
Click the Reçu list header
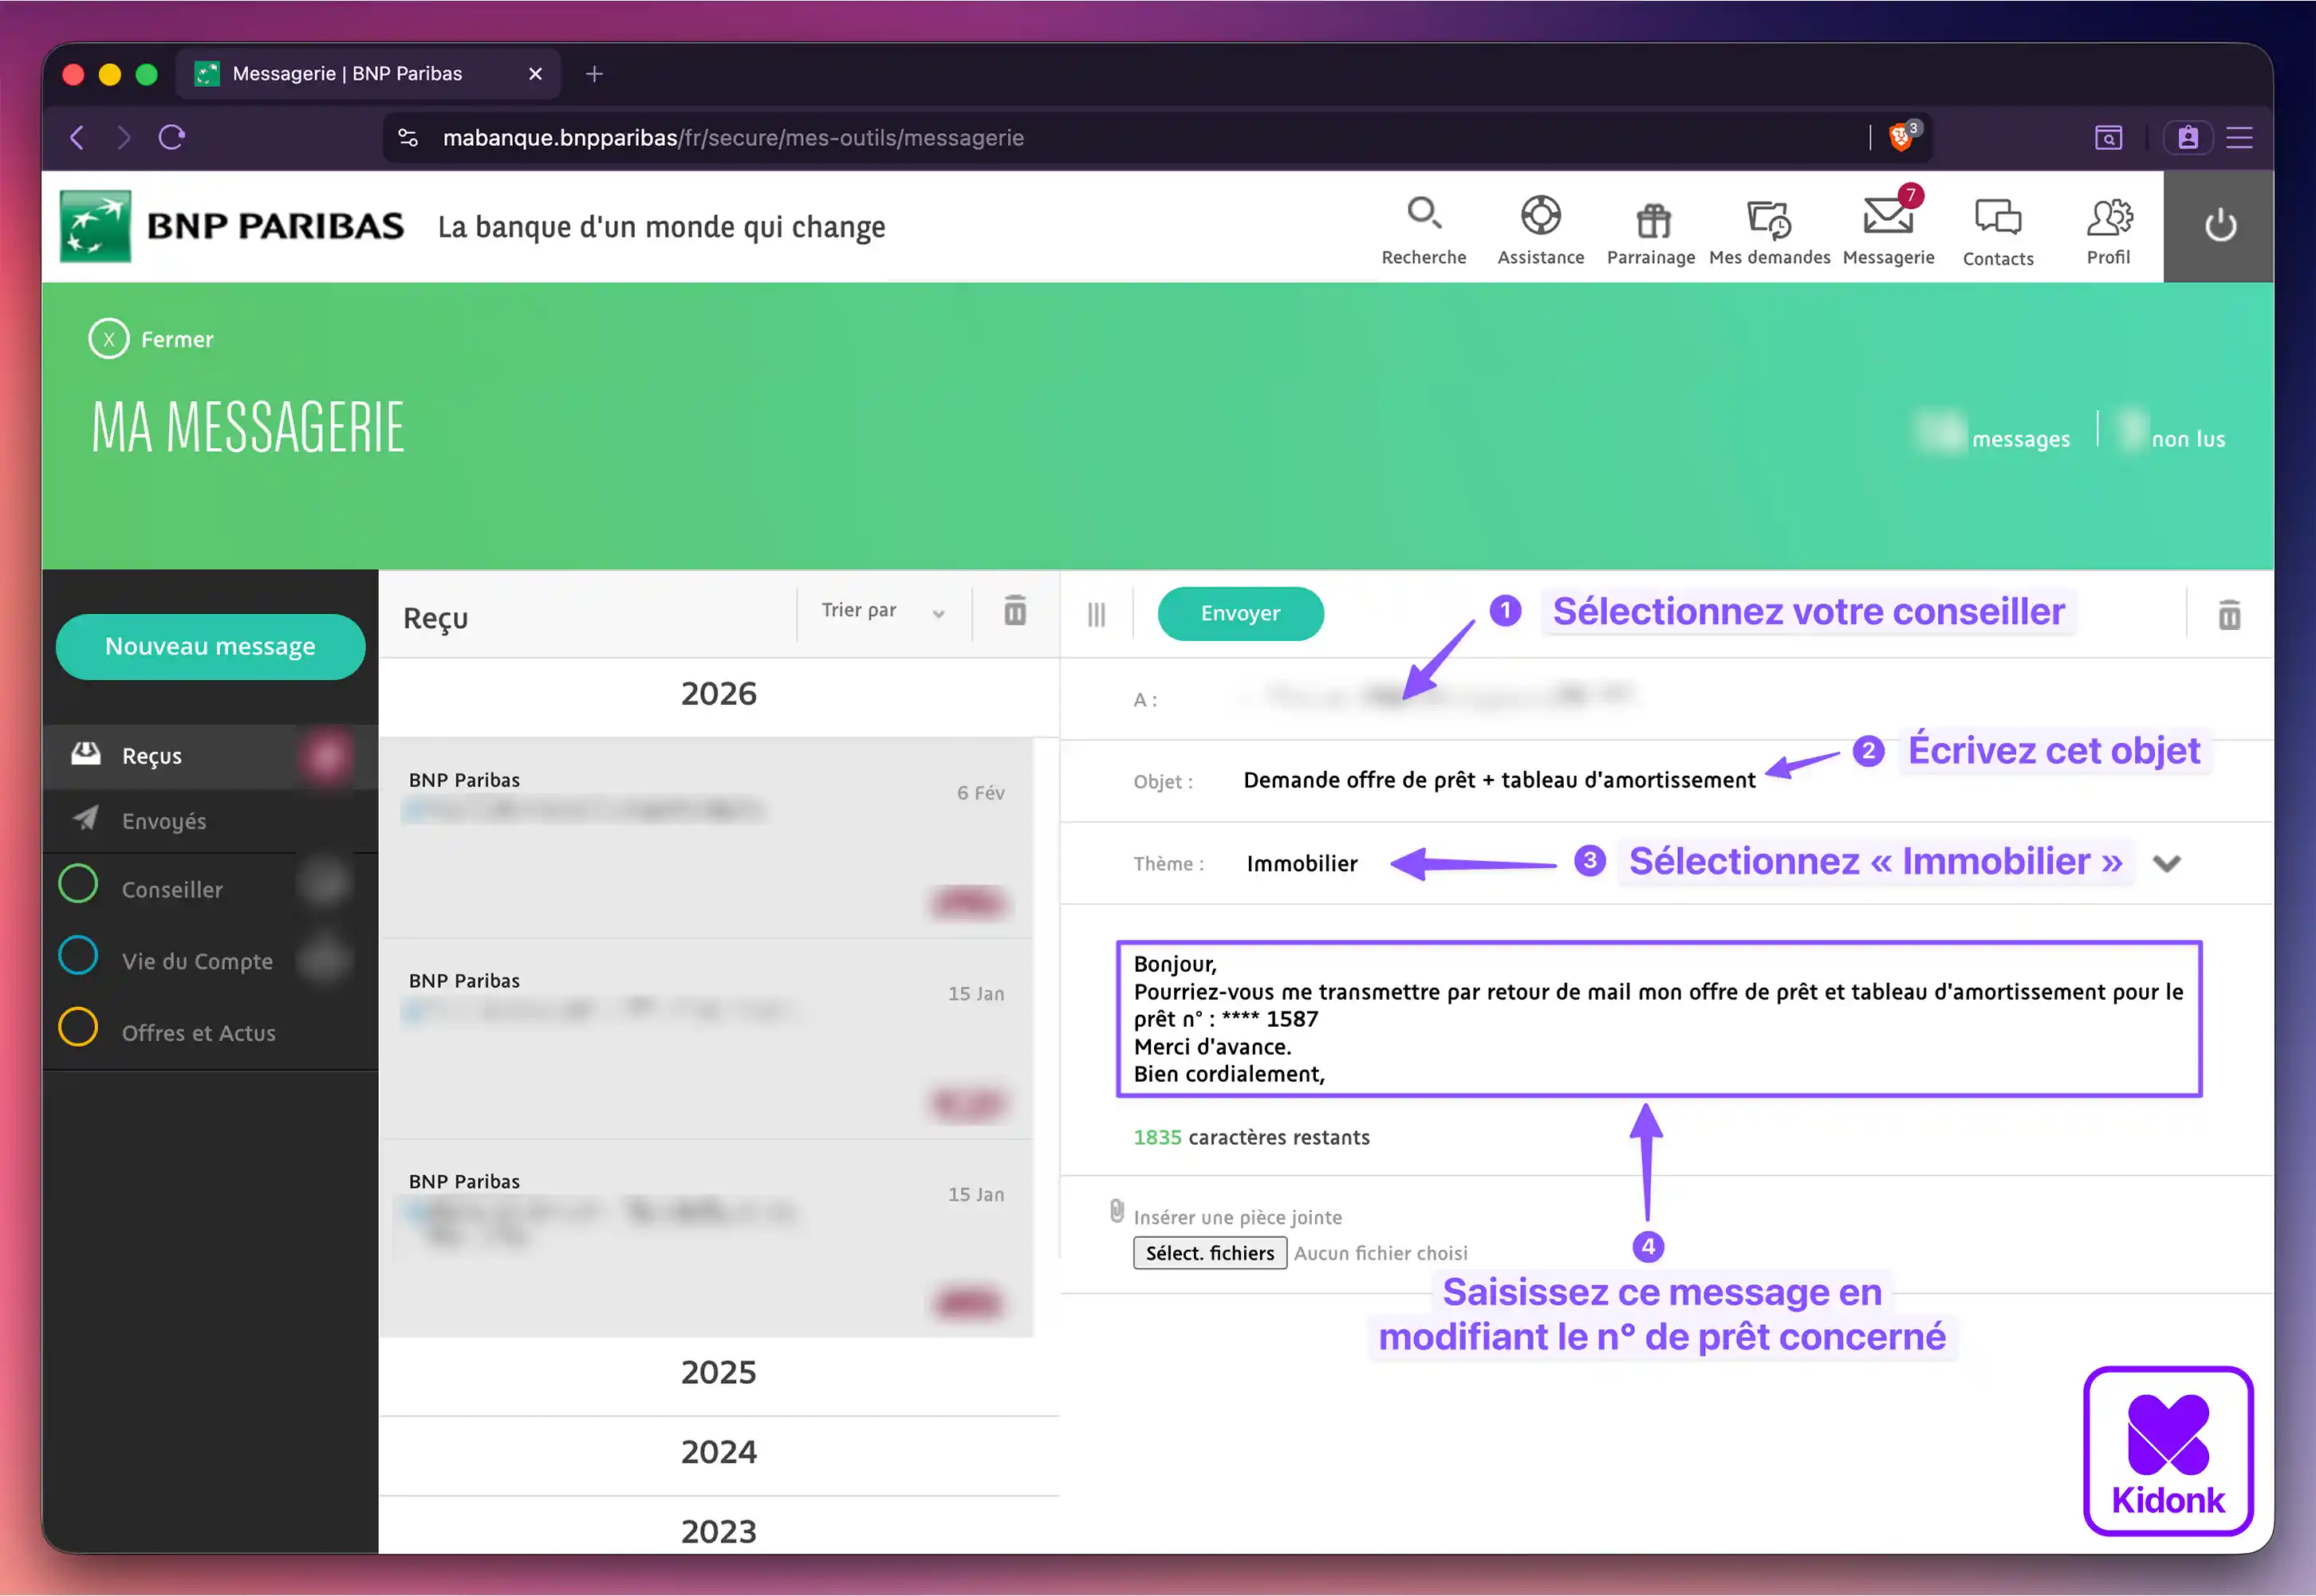tap(435, 619)
